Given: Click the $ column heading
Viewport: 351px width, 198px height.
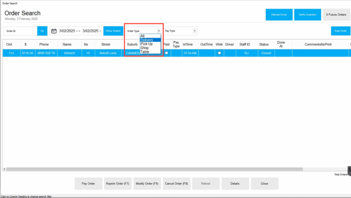Looking at the screenshot, I should tap(26, 44).
